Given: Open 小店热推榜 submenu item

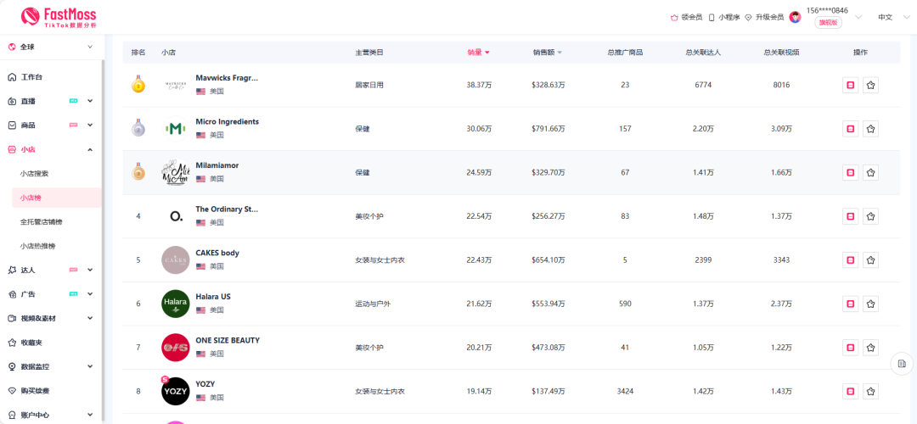Looking at the screenshot, I should (x=37, y=246).
